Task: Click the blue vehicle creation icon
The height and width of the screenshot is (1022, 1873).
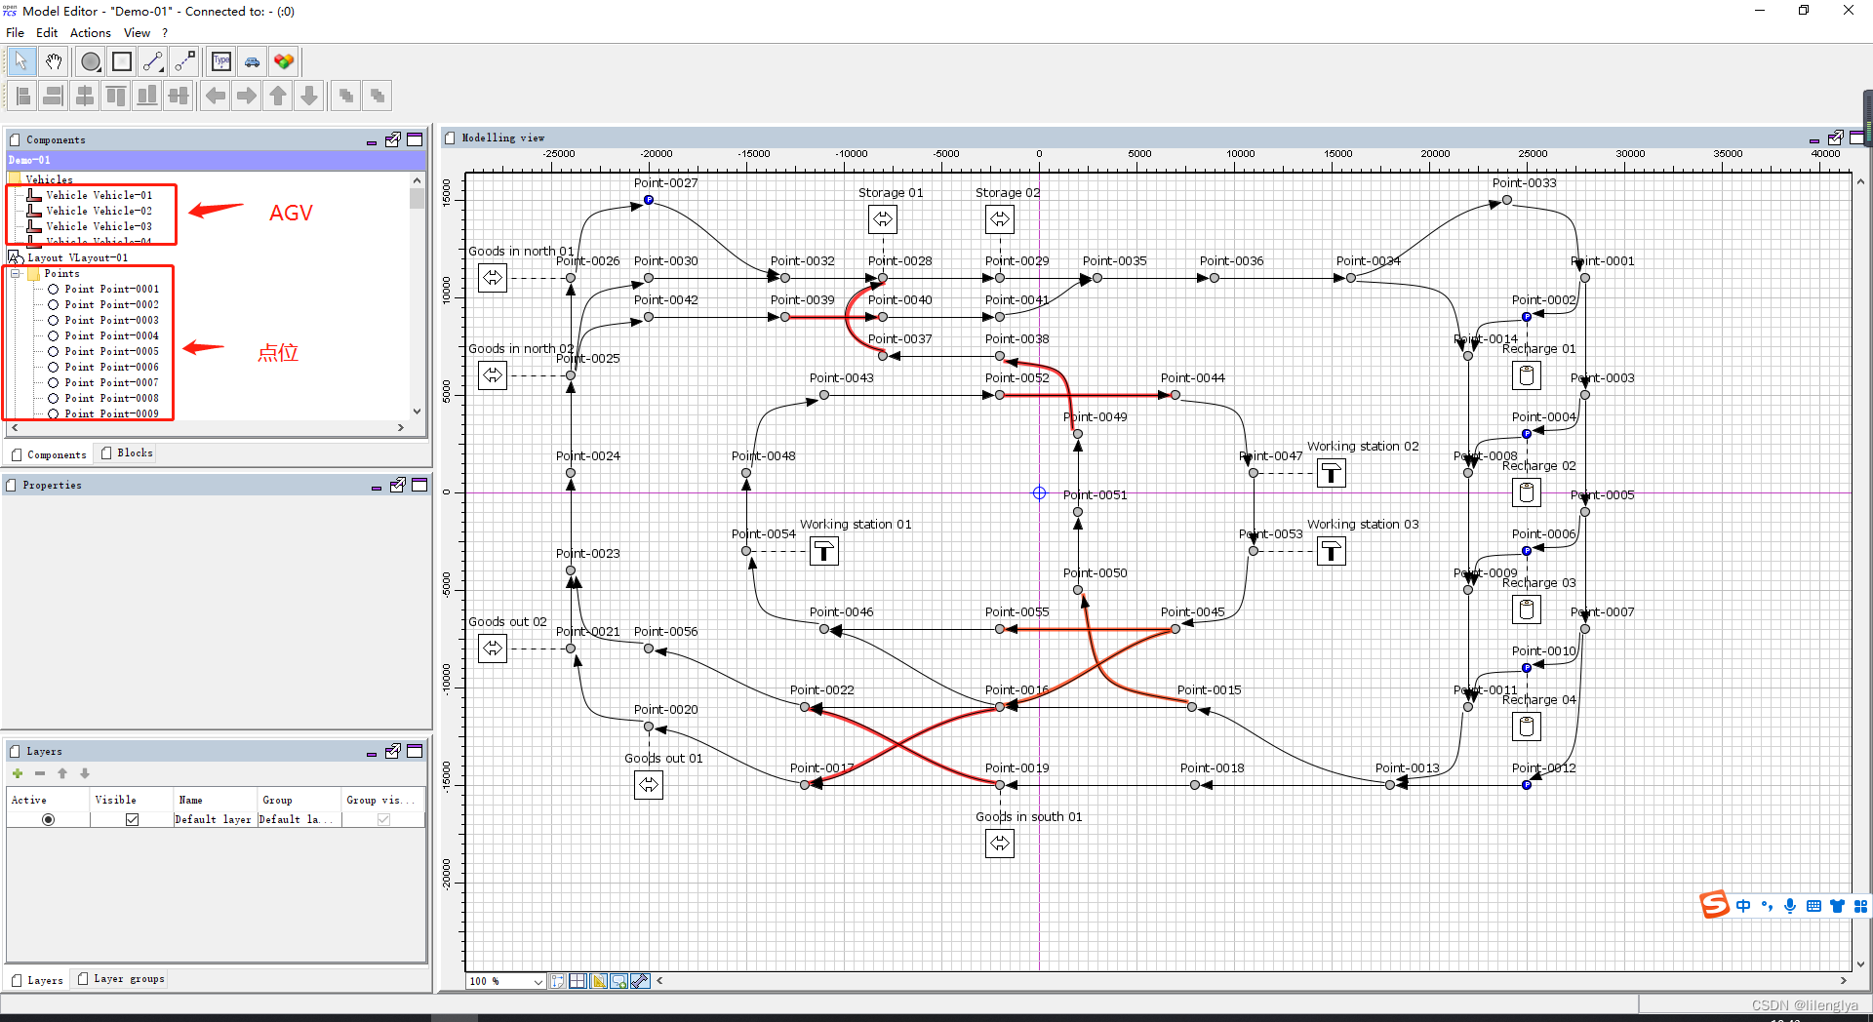Action: pyautogui.click(x=253, y=61)
